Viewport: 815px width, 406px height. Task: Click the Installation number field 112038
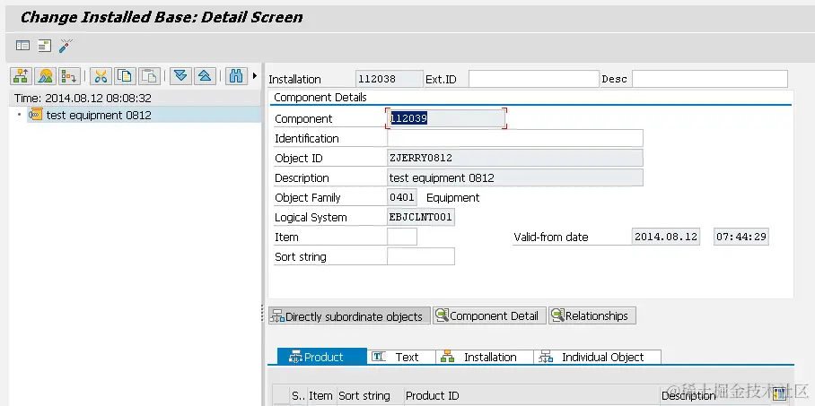tap(390, 79)
